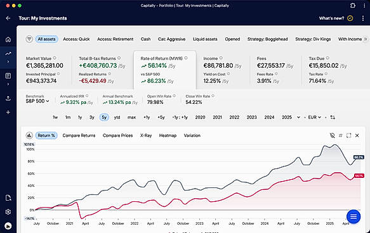Screen dimensions: 370x233
Task: Select Strategy: Bogglehead filter
Action: click(267, 39)
